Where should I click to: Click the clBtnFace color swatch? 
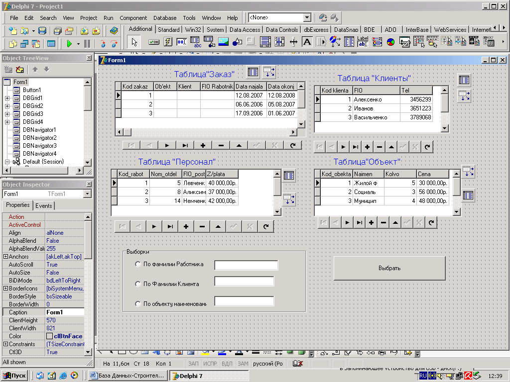[x=49, y=336]
